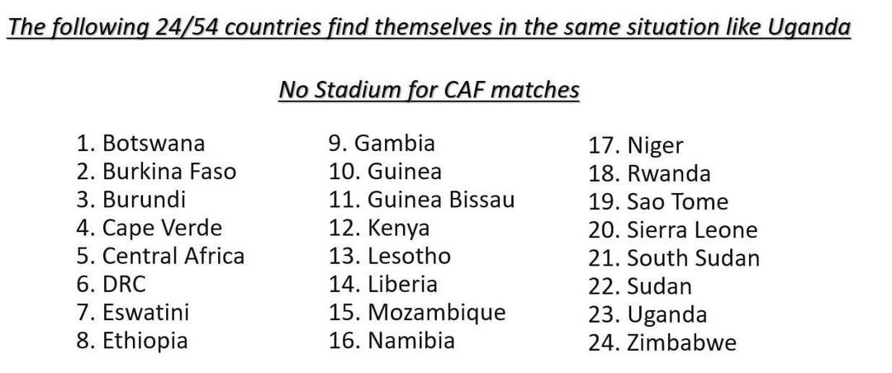
Task: Click Cape Verde list item
Action: [x=149, y=228]
